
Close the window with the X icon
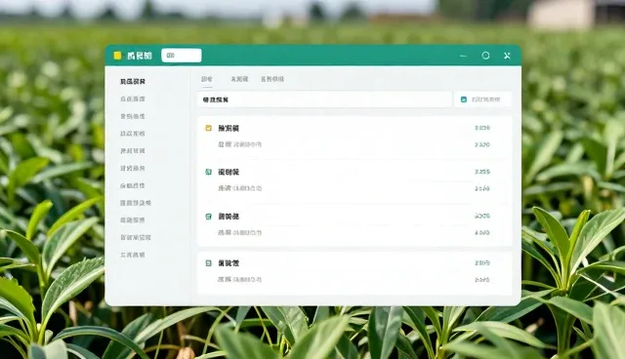[507, 56]
